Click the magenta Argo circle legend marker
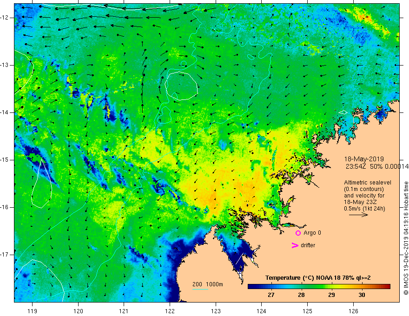This screenshot has width=409, height=316. 298,233
